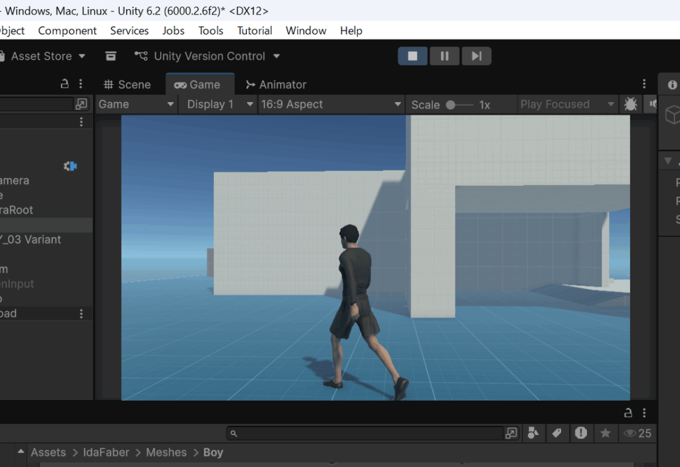Switch to the Scene tab
The image size is (680, 467).
(x=127, y=84)
